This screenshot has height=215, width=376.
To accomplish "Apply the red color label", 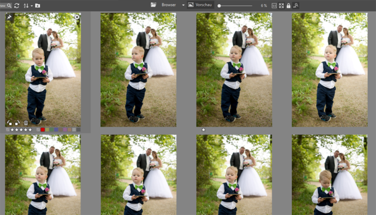I will point(42,130).
